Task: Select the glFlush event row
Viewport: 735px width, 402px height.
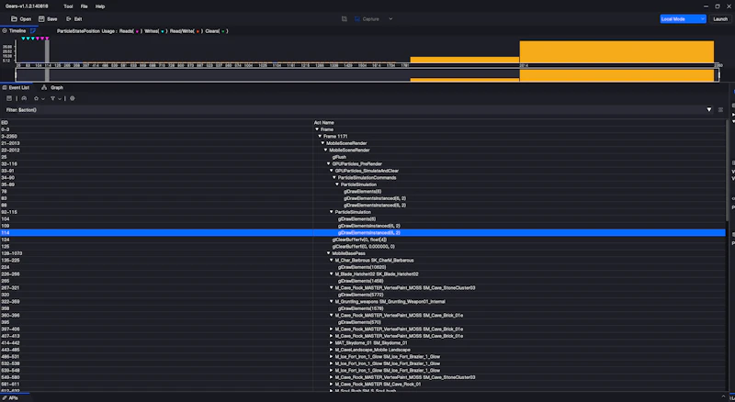Action: [x=363, y=157]
